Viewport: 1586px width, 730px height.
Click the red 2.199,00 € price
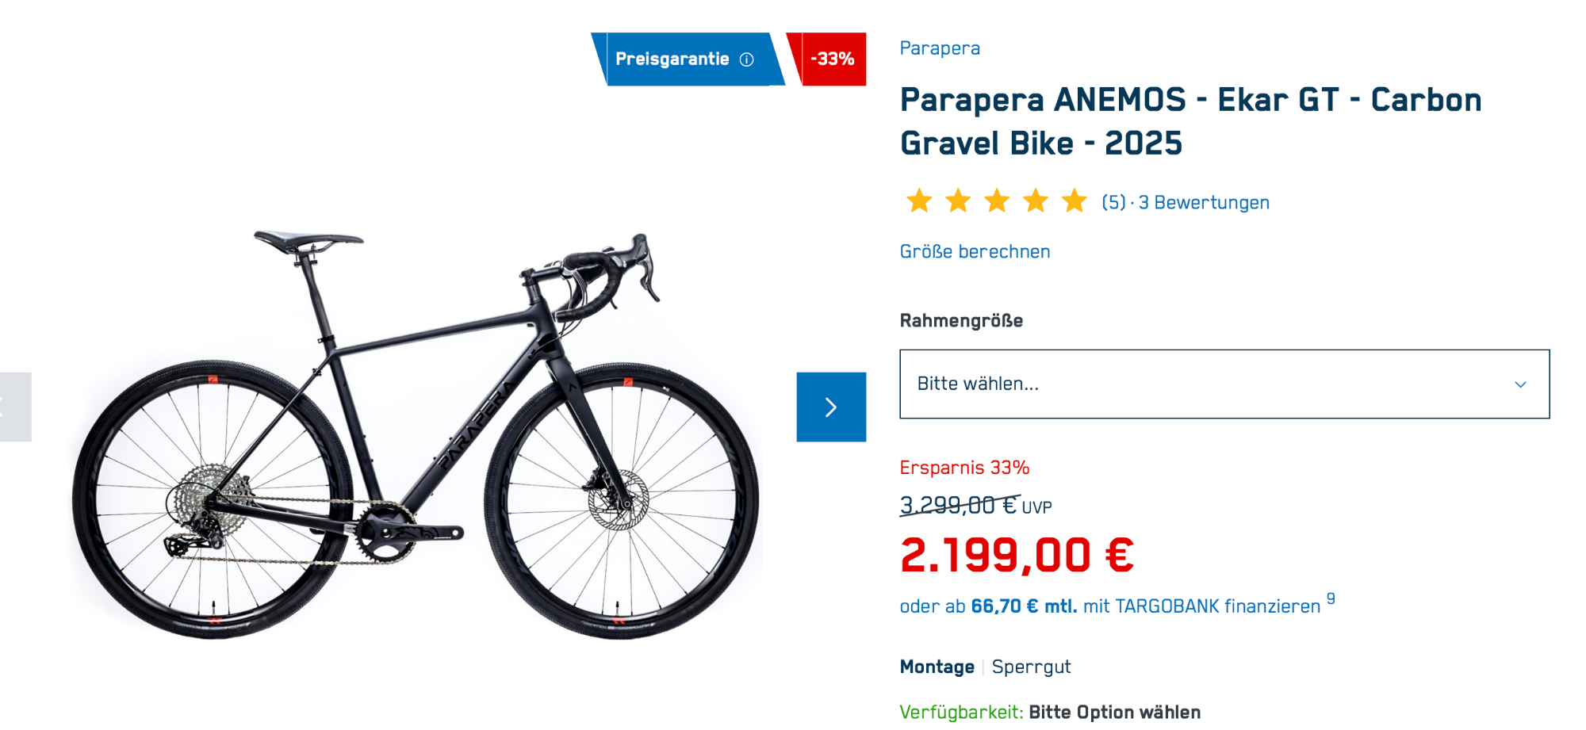[1017, 555]
